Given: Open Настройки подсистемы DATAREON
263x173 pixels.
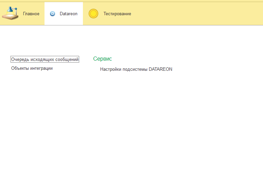Looking at the screenshot, I should click(x=136, y=69).
